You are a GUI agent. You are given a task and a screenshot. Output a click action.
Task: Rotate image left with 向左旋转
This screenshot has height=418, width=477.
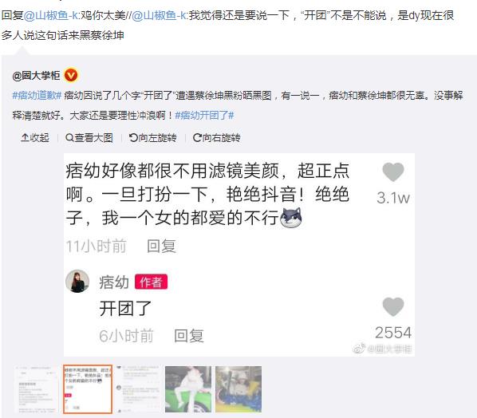152,138
